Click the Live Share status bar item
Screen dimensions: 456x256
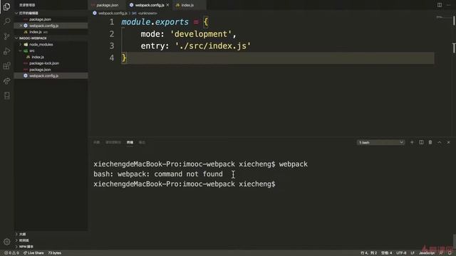click(x=33, y=253)
